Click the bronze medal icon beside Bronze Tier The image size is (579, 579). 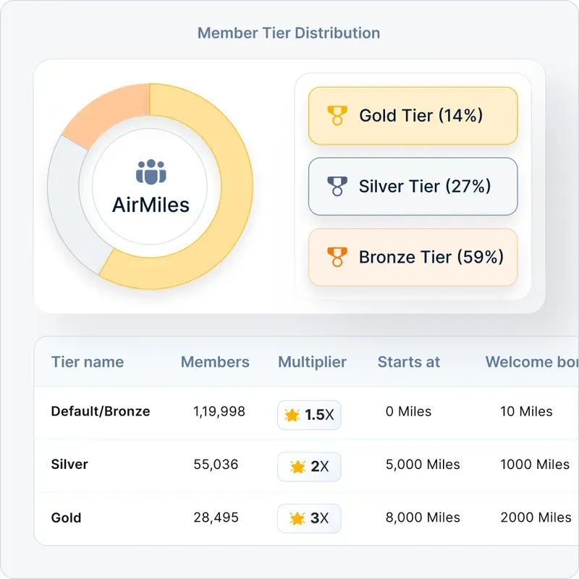click(x=337, y=257)
